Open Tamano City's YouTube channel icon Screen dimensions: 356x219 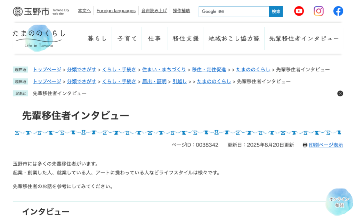(299, 11)
